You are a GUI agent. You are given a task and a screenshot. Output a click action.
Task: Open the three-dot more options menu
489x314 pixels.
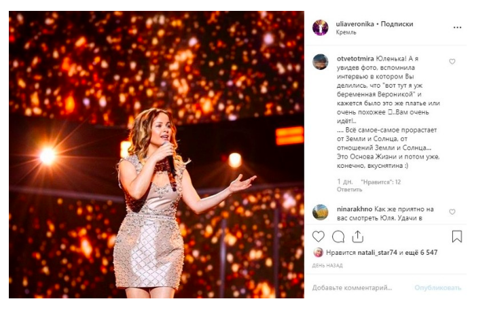[457, 27]
